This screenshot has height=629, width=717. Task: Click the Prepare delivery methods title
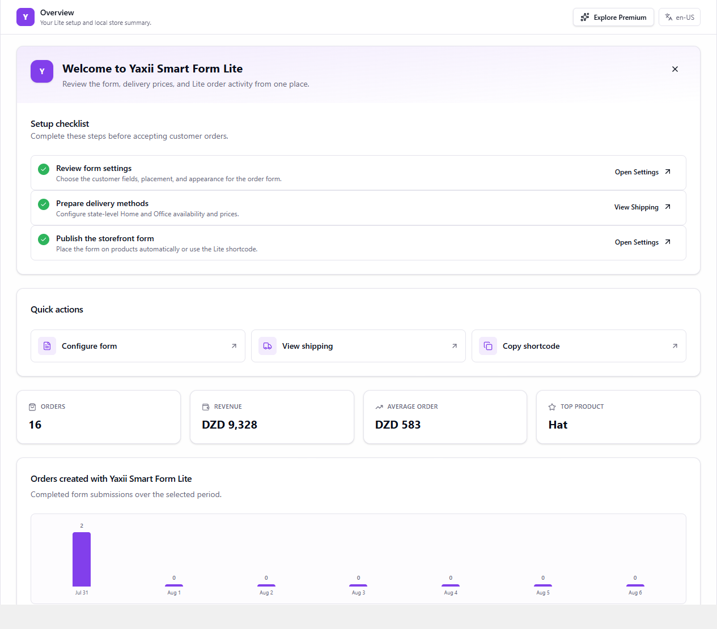coord(103,203)
